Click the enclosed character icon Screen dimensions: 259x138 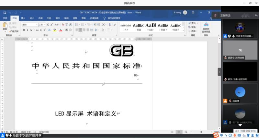point(70,30)
